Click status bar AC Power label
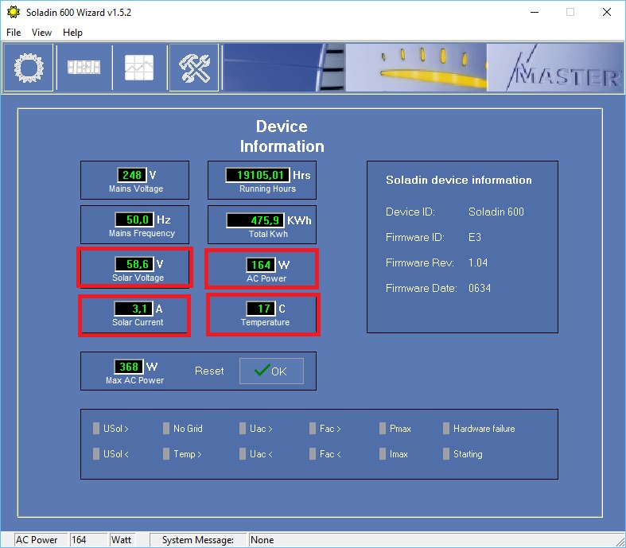Screen dimensions: 626x548 point(37,540)
